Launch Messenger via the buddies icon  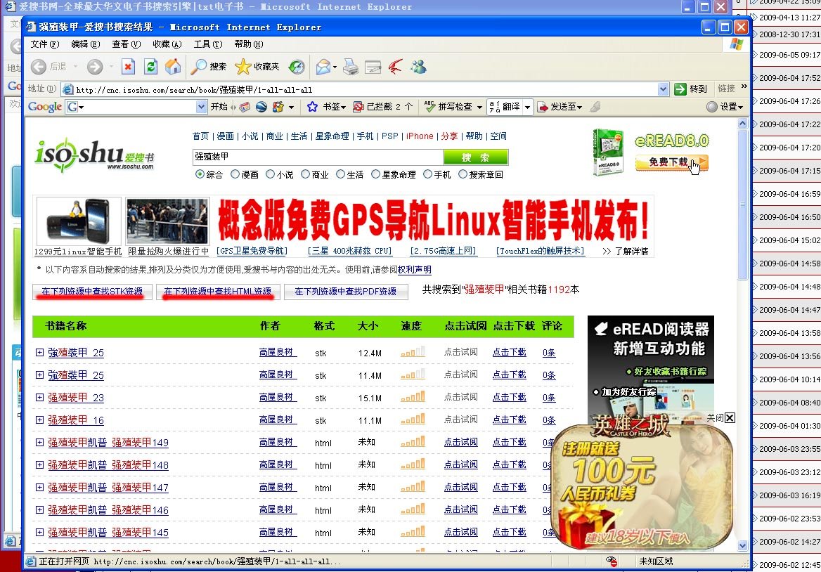click(x=418, y=67)
